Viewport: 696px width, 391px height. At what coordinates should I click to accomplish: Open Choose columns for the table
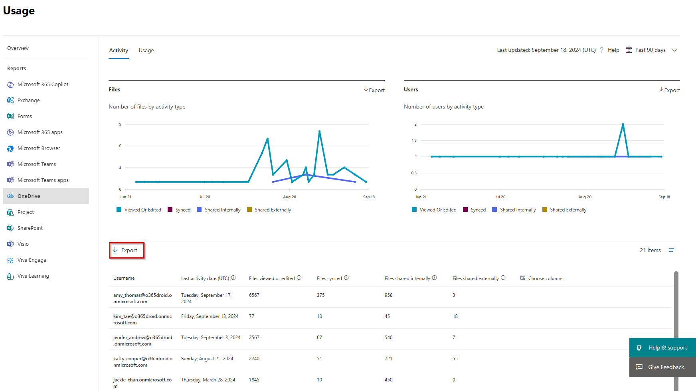542,278
